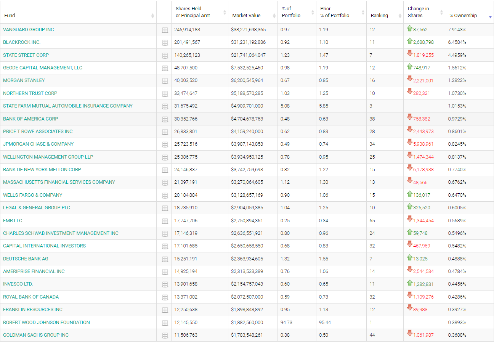Click grid icon in Wells Fargo row
The width and height of the screenshot is (494, 342).
tap(165, 196)
